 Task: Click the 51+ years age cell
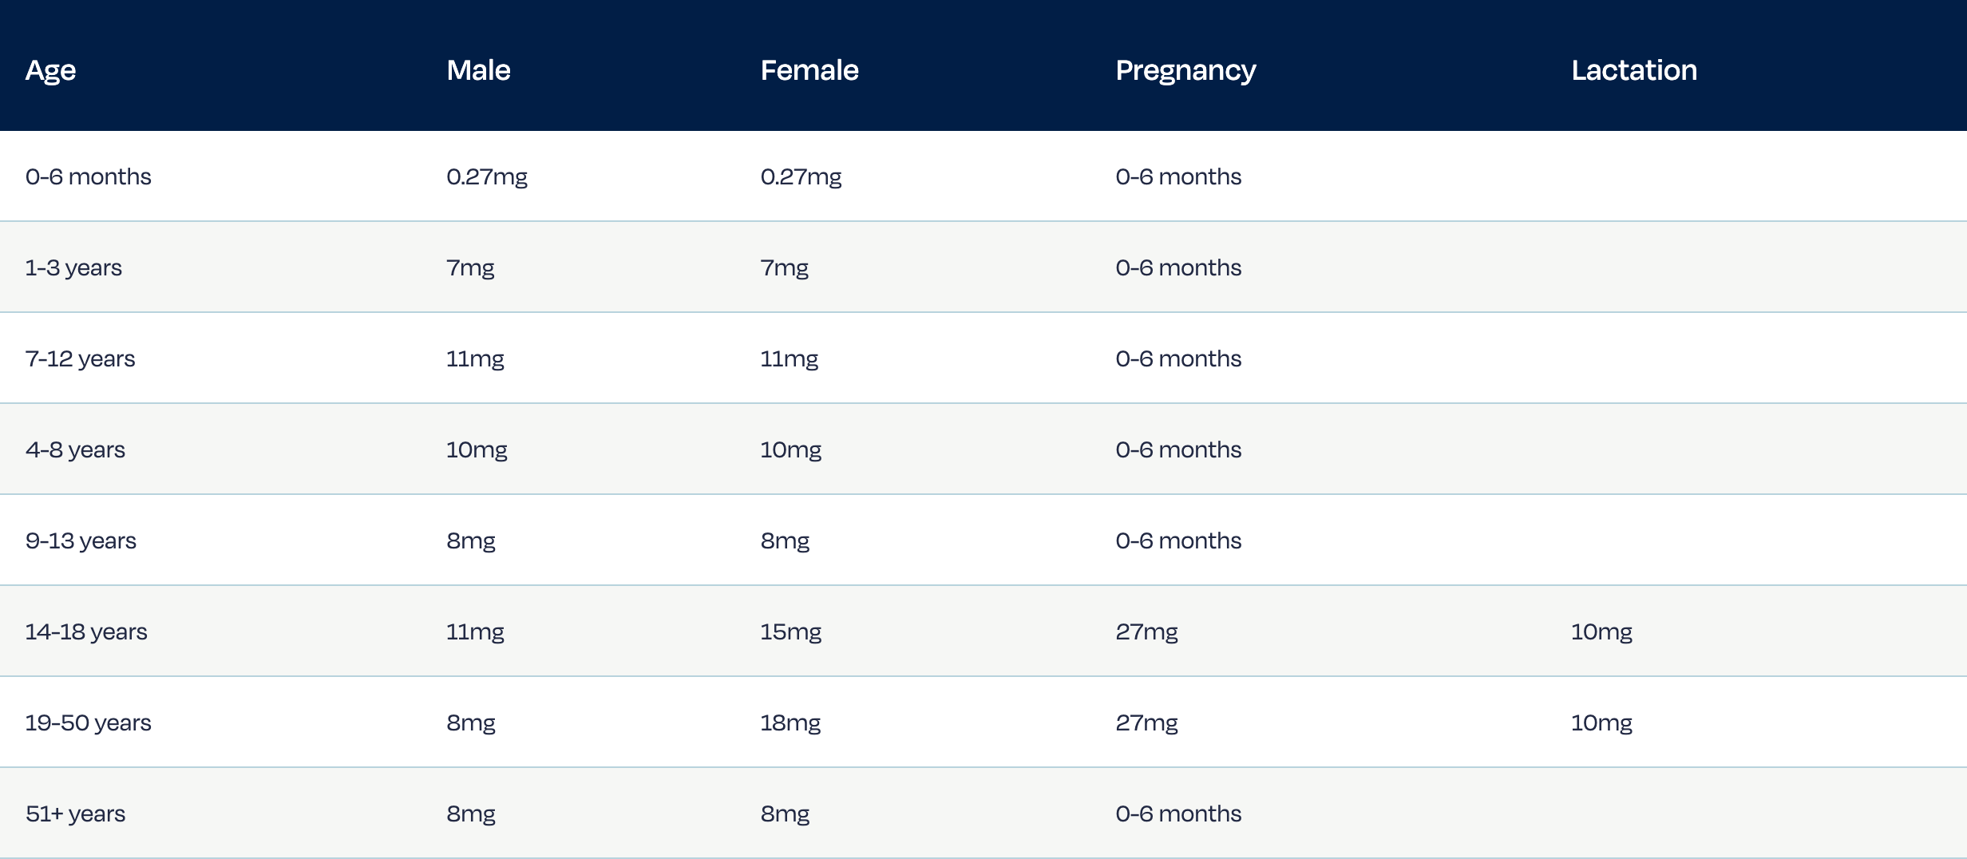(75, 813)
